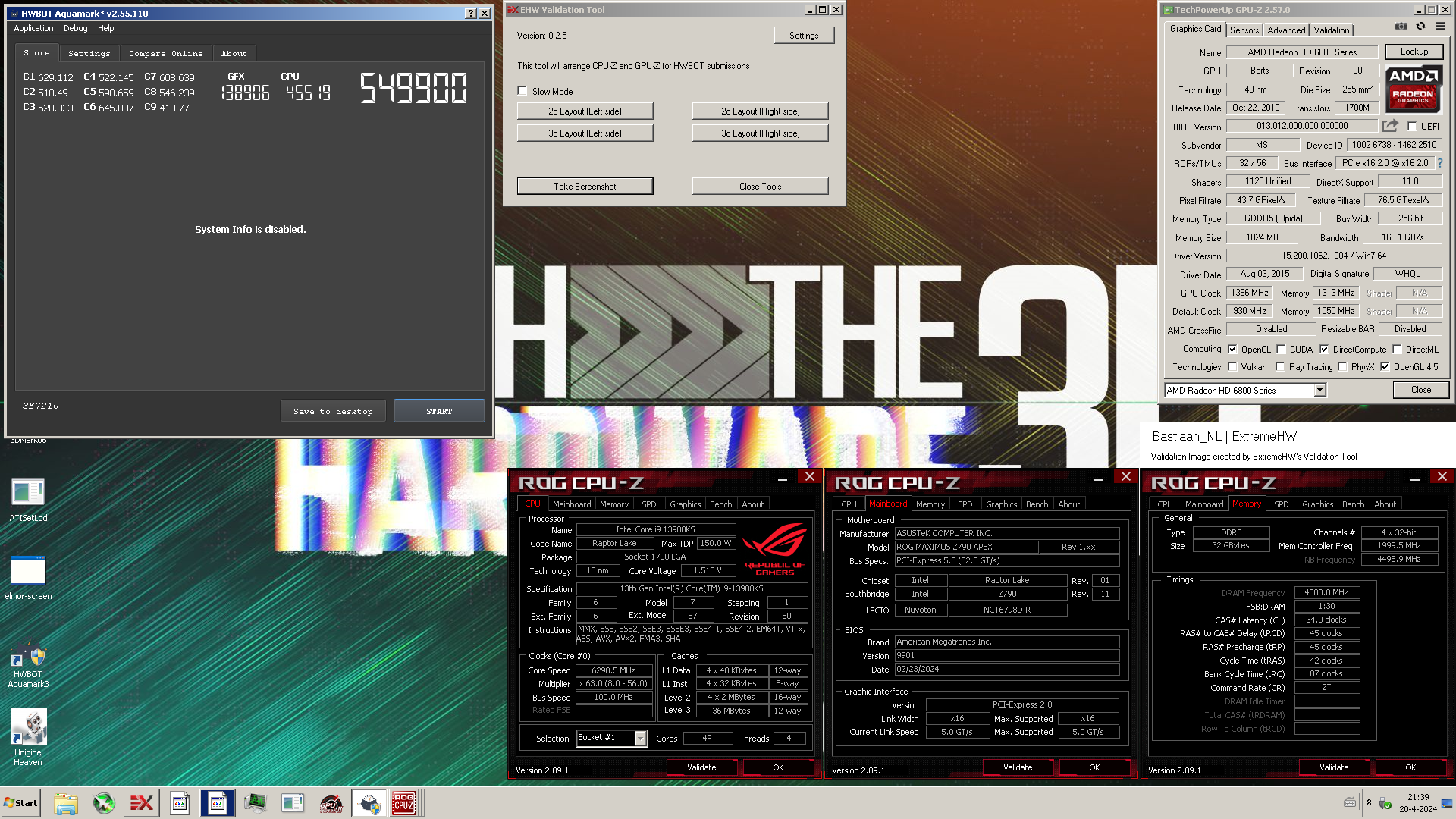
Task: Click the first document window taskbar icon
Action: (180, 803)
